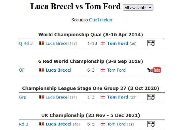184x130 pixels.
Task: Open match details icon for Championship League Group 27
Action: (151, 97)
